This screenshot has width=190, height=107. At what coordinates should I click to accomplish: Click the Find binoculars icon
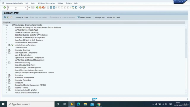pyautogui.click(x=51, y=7)
